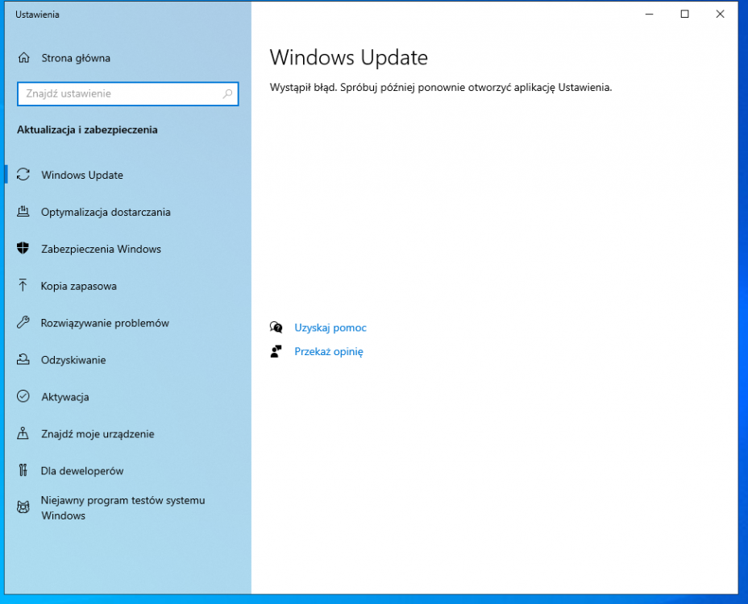Image resolution: width=748 pixels, height=604 pixels.
Task: Maximize the Ustawienia window
Action: (x=684, y=14)
